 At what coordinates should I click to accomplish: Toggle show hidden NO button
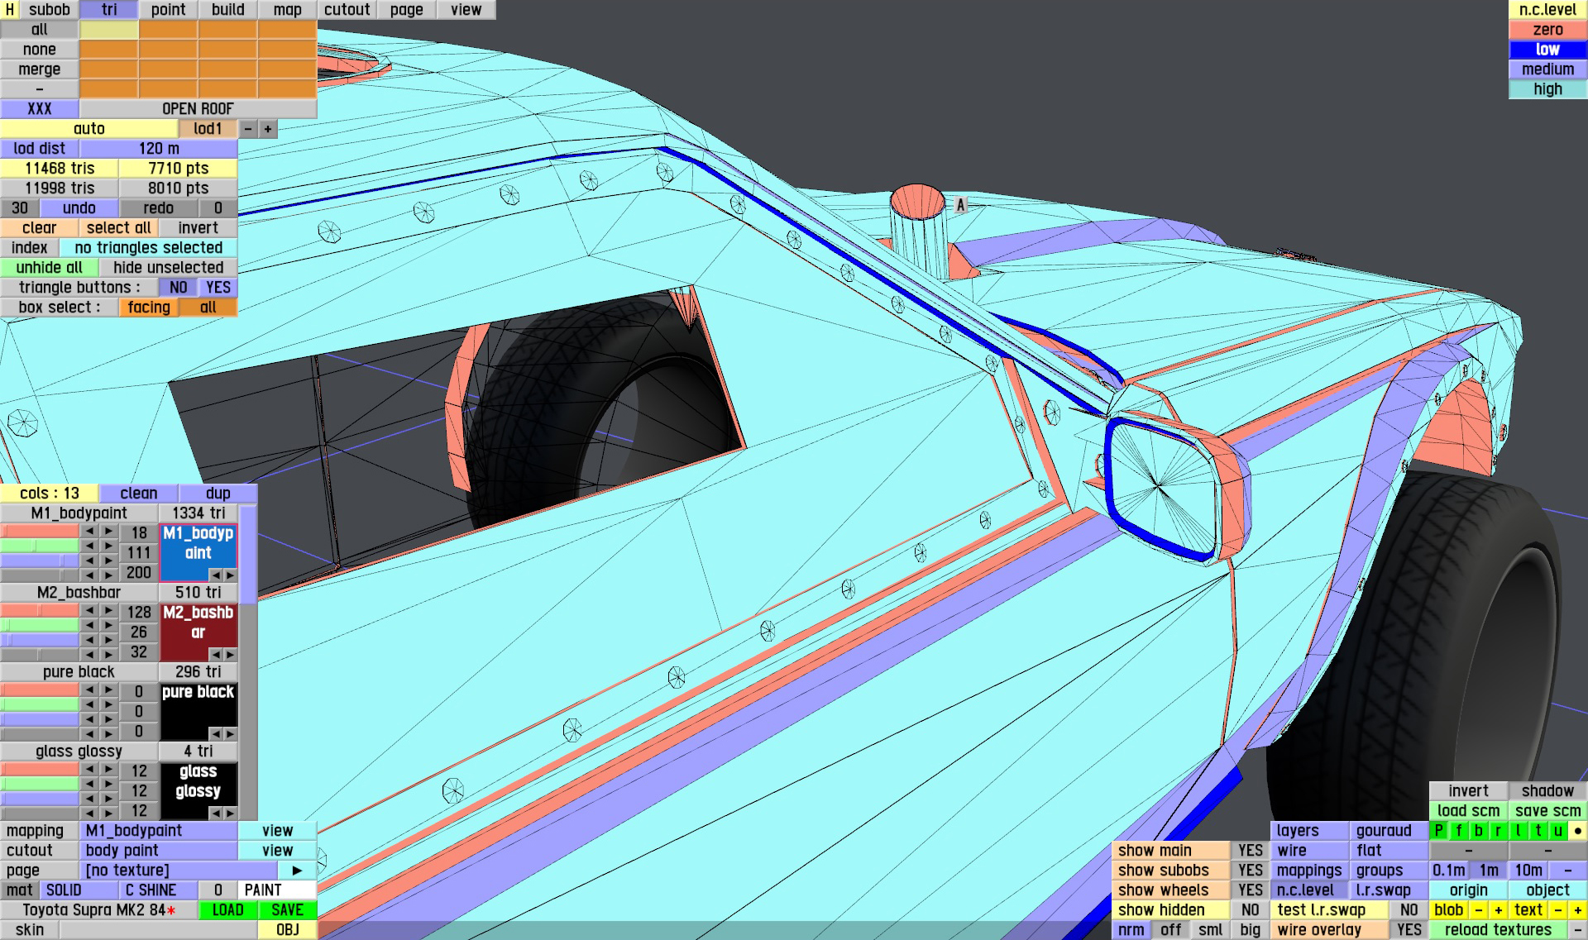tap(1250, 910)
